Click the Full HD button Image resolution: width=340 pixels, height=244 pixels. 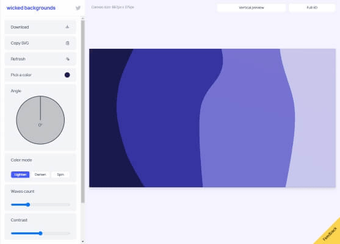click(x=312, y=8)
